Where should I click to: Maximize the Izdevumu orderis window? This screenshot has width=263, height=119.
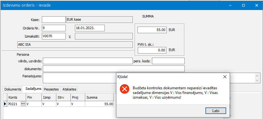tap(243, 5)
